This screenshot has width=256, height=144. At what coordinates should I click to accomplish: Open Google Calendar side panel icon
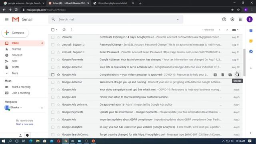[x=251, y=31]
